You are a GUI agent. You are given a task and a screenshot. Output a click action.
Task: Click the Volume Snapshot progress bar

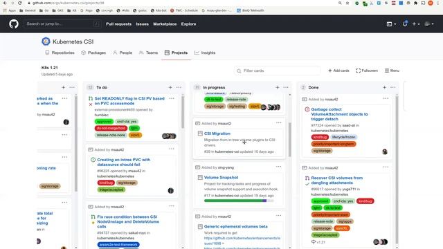coord(239,201)
